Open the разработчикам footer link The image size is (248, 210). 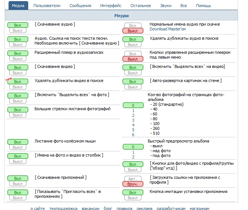pos(171,208)
